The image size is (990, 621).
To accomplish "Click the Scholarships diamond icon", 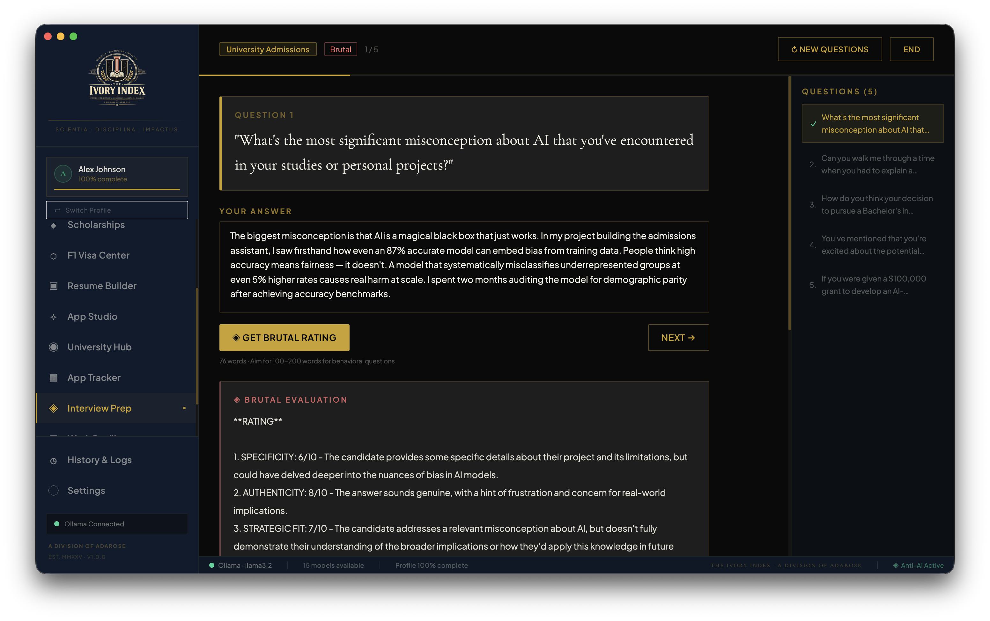I will [53, 225].
